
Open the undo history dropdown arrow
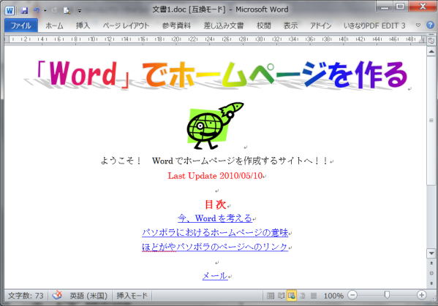(45, 11)
